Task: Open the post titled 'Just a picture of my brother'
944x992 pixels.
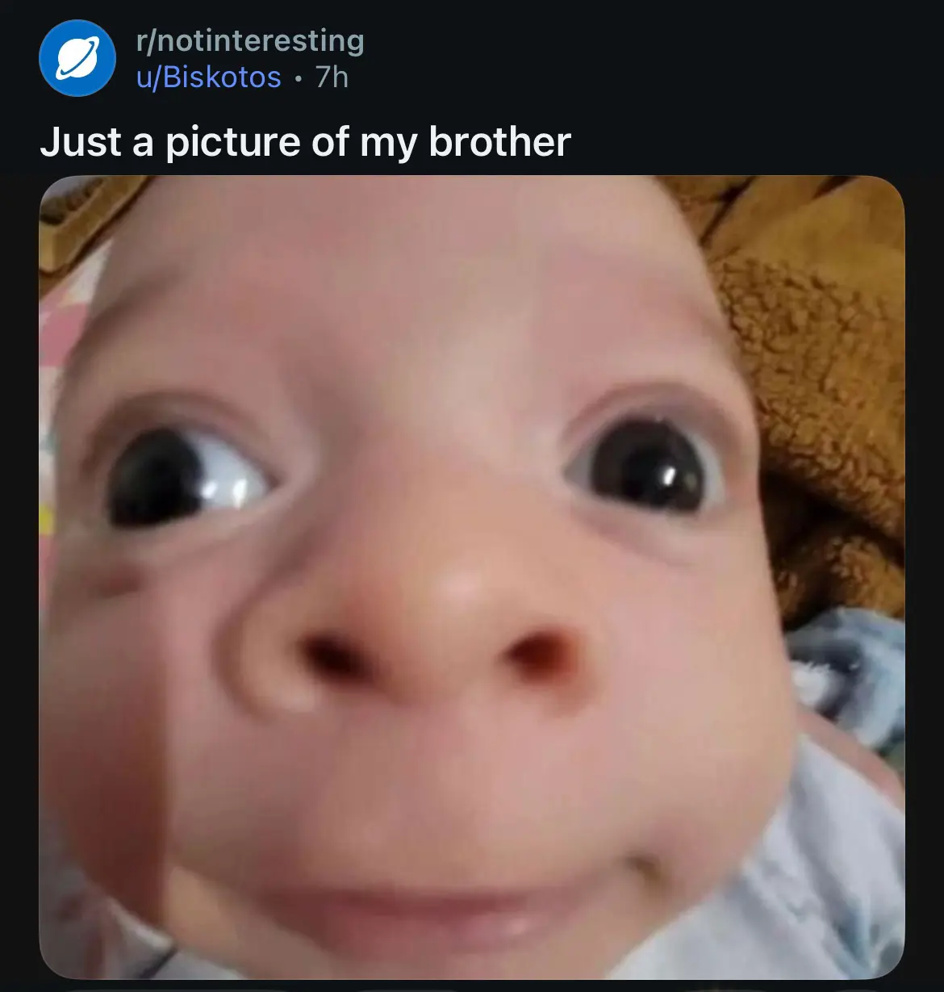Action: pyautogui.click(x=305, y=143)
